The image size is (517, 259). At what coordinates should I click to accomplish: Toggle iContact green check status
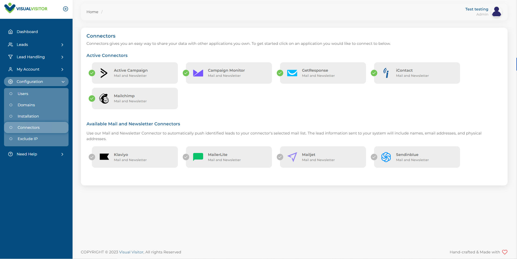(x=374, y=73)
